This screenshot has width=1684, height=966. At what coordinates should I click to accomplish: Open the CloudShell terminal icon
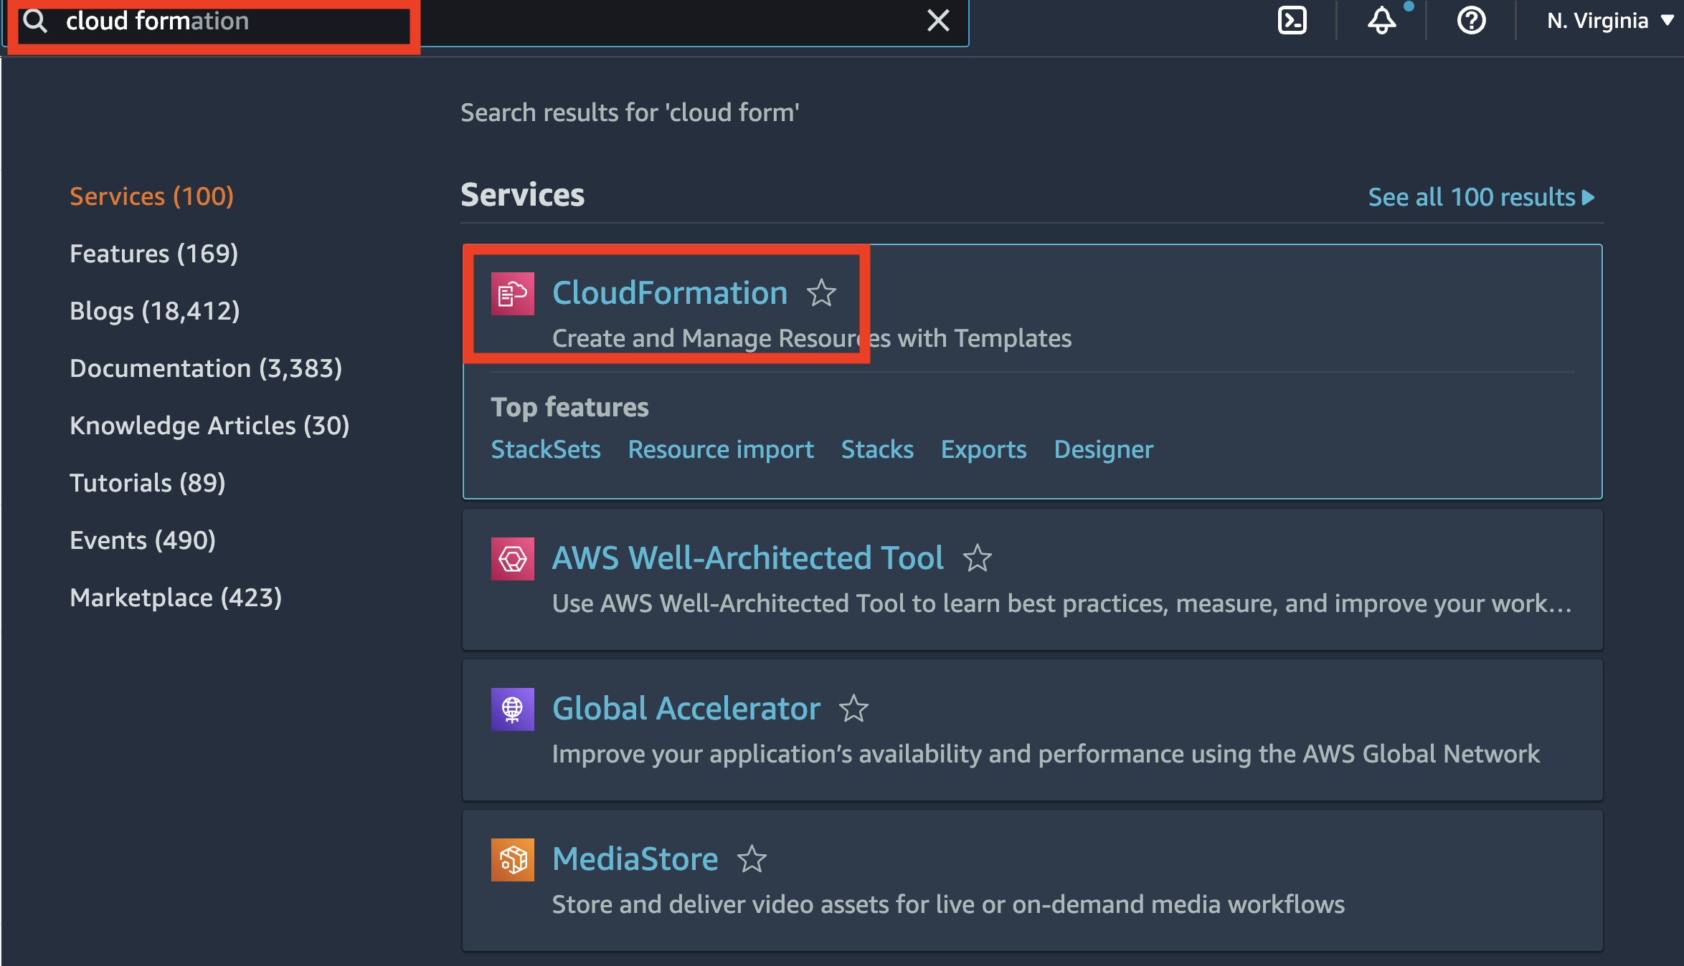(1292, 20)
